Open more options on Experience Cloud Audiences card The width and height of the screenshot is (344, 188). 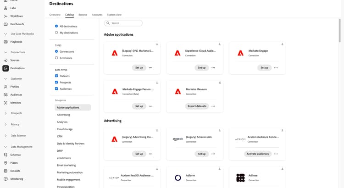[213, 68]
